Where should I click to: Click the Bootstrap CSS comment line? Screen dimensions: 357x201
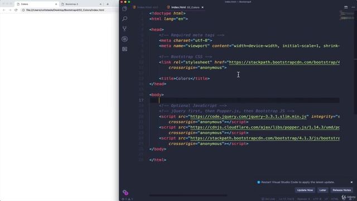186,57
